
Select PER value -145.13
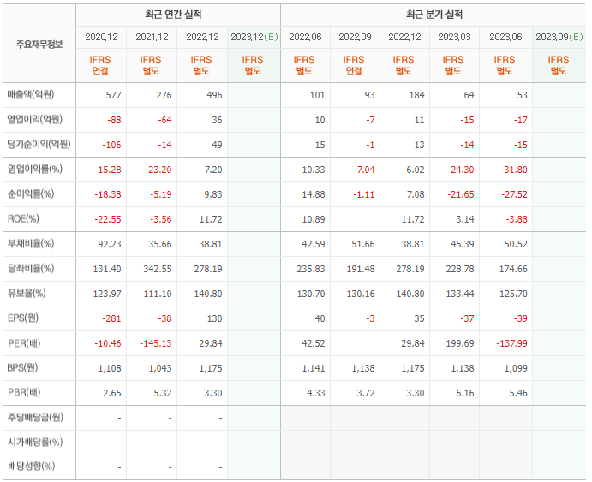156,343
